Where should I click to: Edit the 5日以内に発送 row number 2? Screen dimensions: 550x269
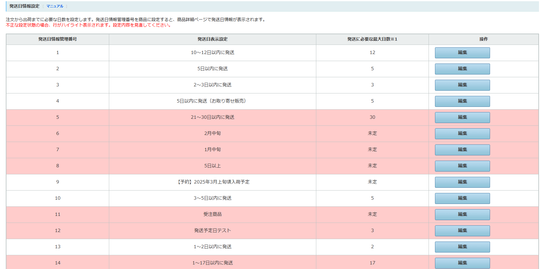pos(462,69)
